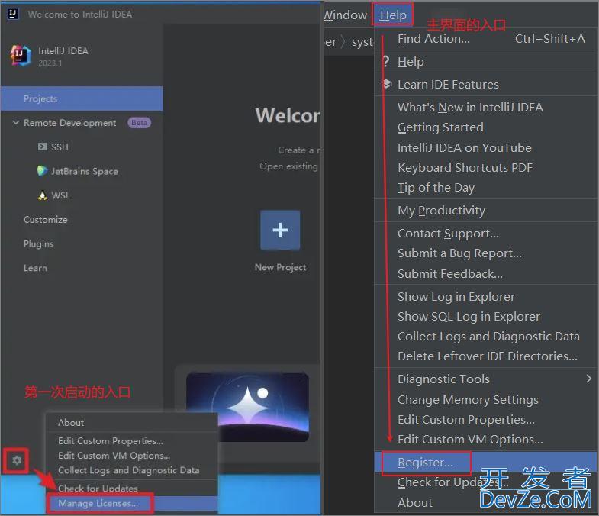Choose Learn IDE Features menu entry
The width and height of the screenshot is (599, 516).
(485, 84)
